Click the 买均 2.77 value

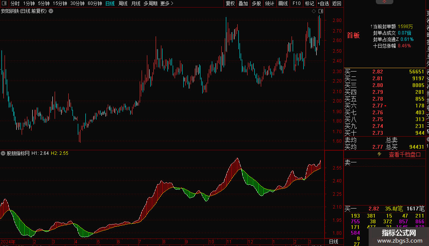tap(378, 147)
